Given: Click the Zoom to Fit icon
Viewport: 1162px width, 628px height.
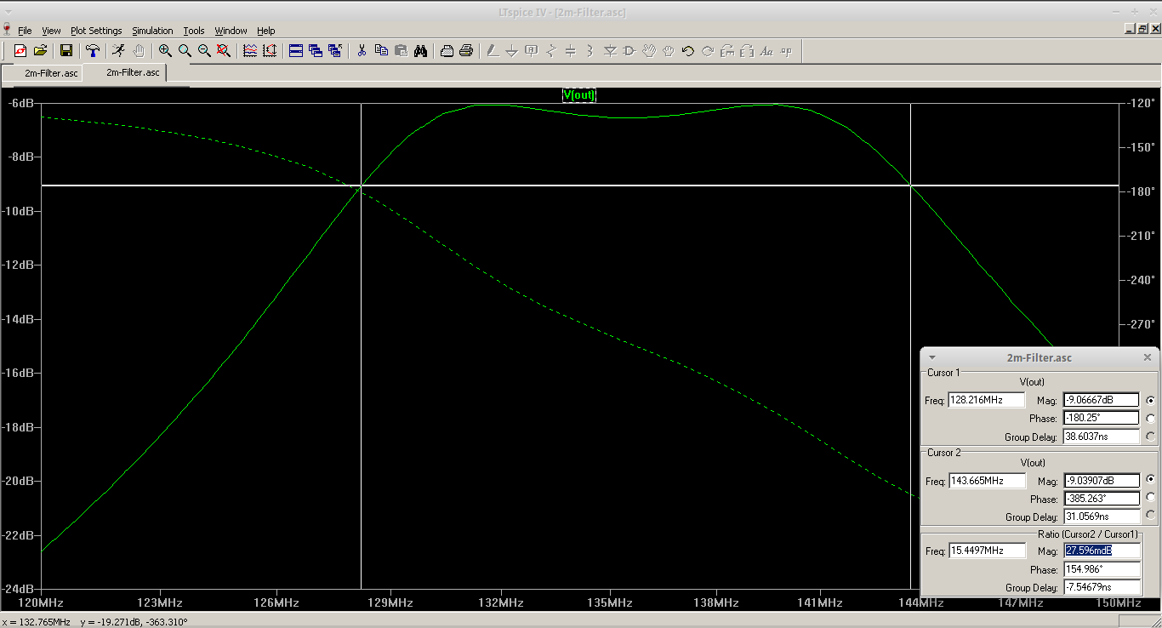Looking at the screenshot, I should pyautogui.click(x=224, y=51).
